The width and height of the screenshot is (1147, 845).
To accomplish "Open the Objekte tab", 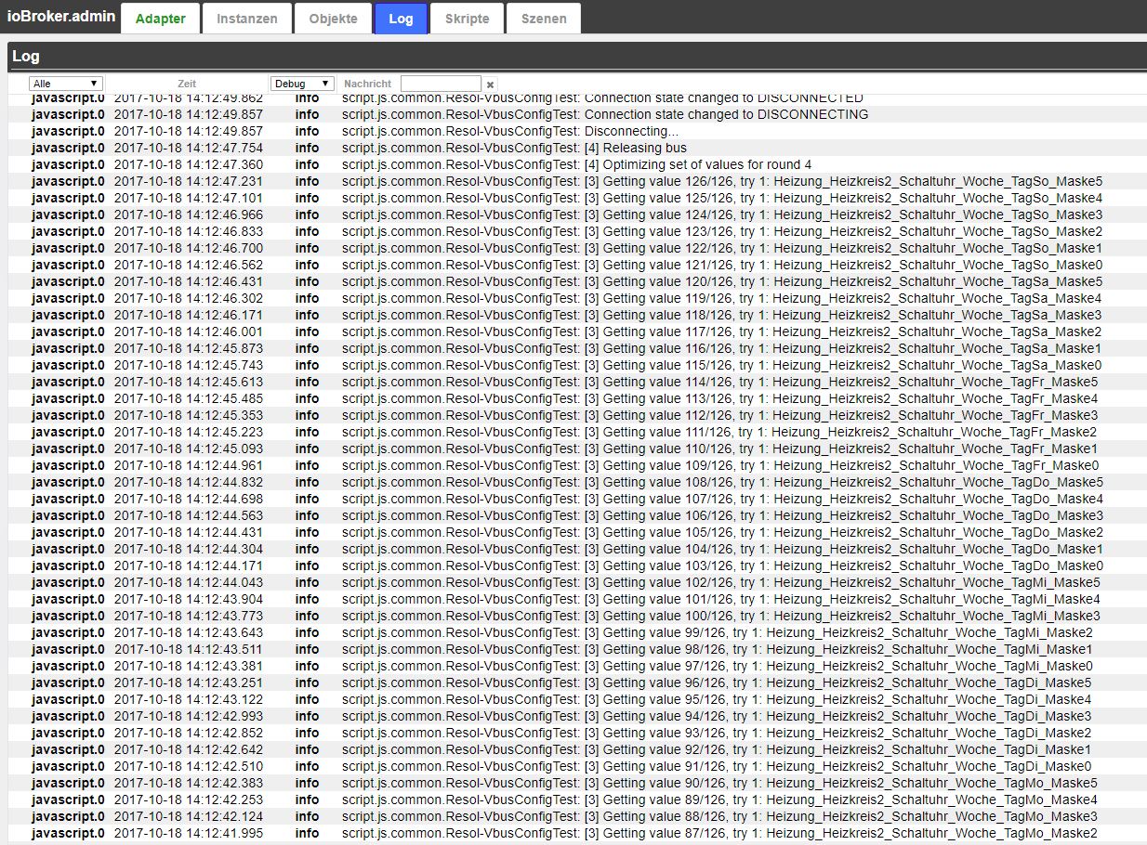I will point(333,19).
